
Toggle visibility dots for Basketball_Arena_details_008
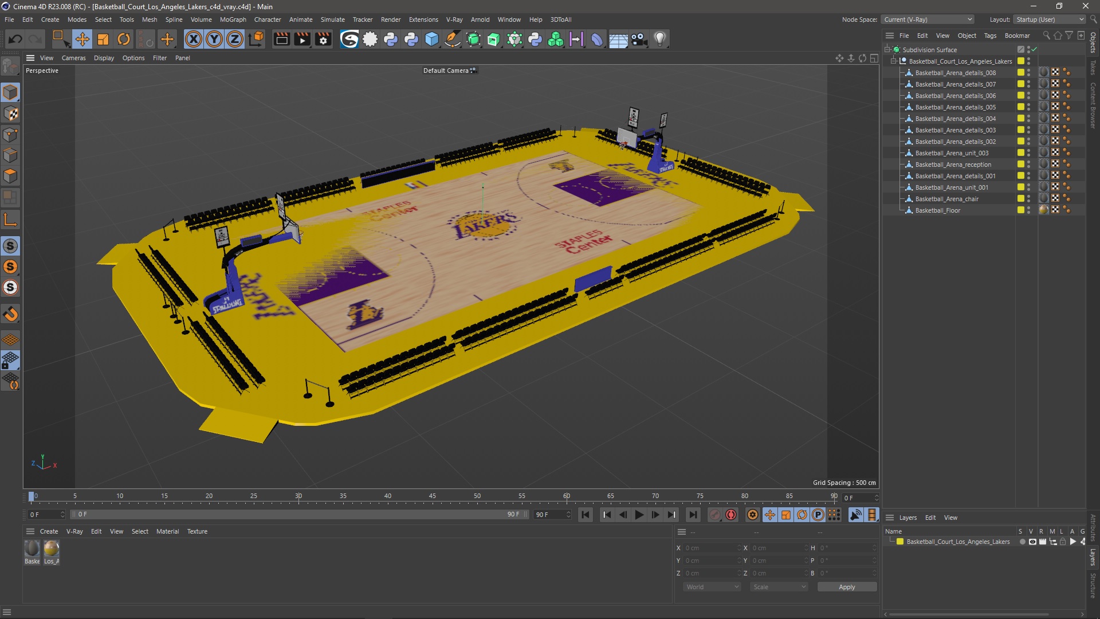[x=1029, y=73]
